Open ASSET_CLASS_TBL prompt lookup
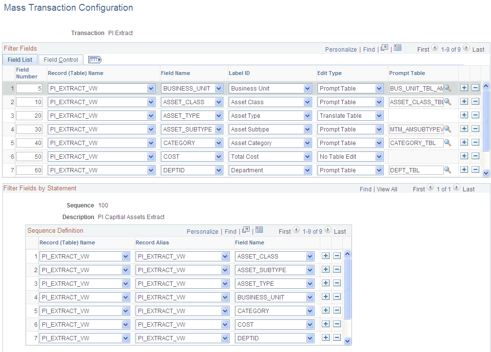The height and width of the screenshot is (352, 491). (448, 102)
